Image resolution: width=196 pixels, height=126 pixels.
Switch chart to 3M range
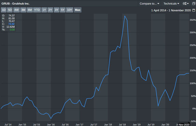(x=23, y=10)
